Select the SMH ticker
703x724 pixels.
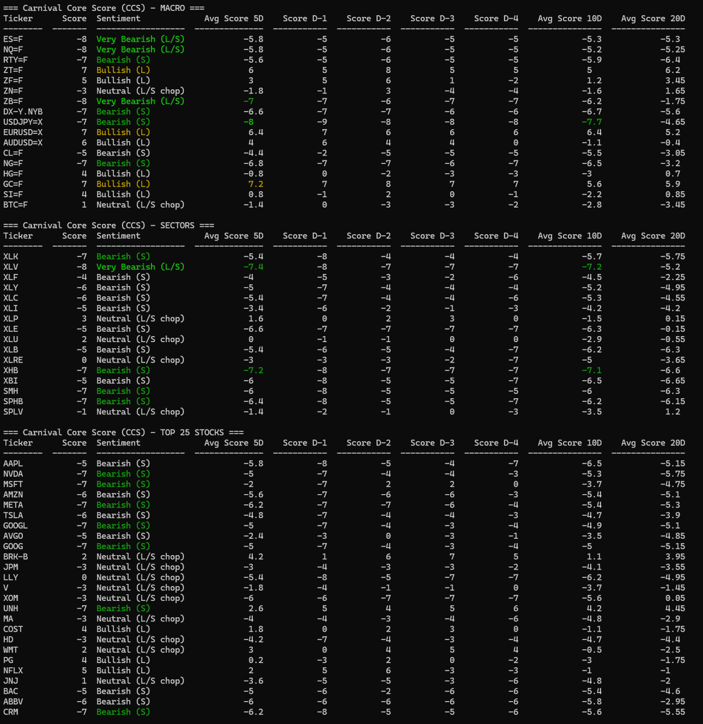[11, 391]
